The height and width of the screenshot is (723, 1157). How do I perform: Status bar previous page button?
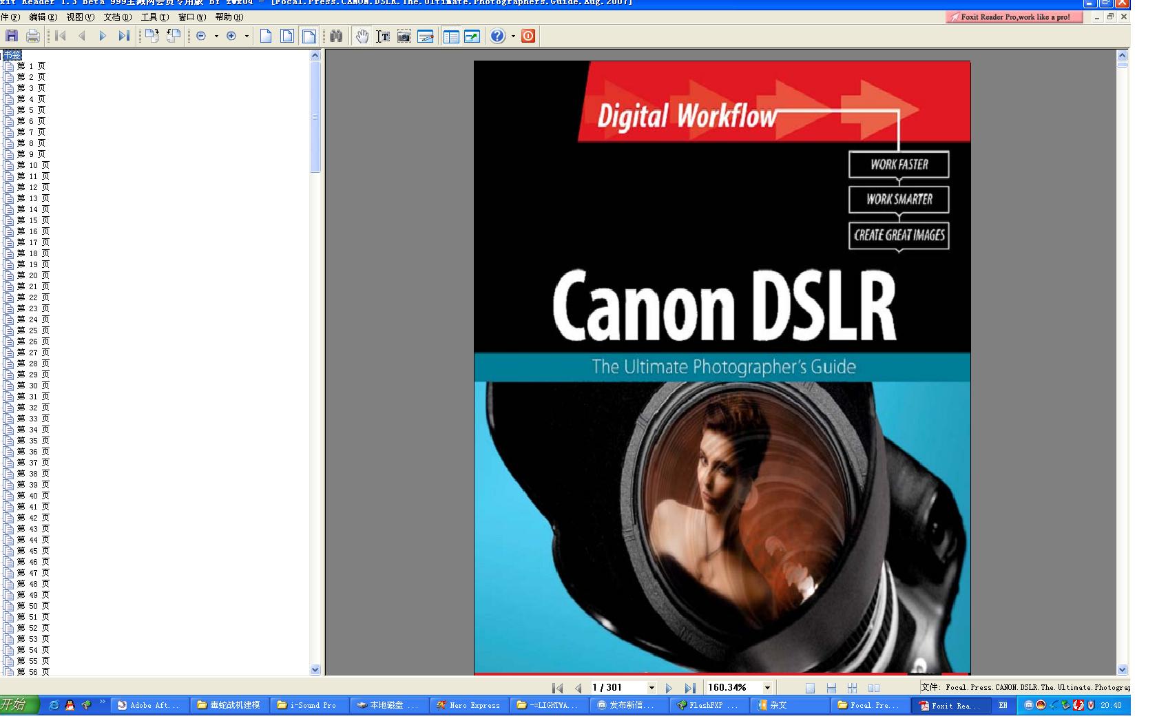pos(578,688)
